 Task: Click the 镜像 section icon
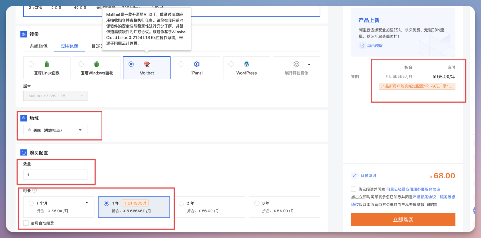24,35
